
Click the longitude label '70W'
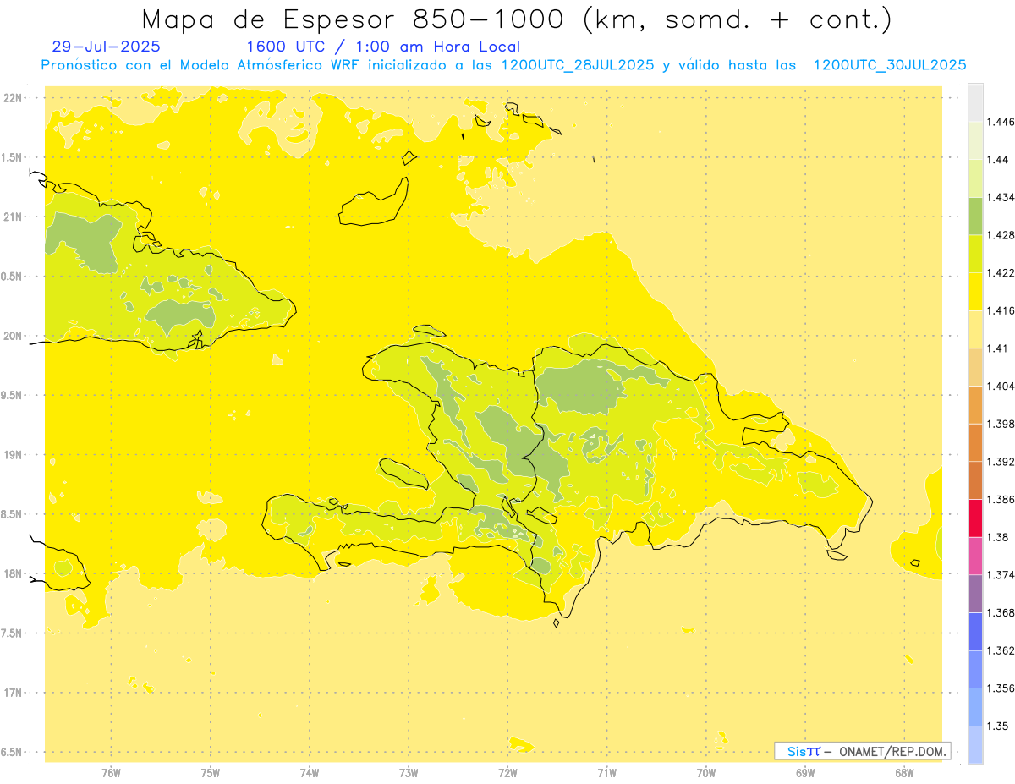tap(705, 773)
